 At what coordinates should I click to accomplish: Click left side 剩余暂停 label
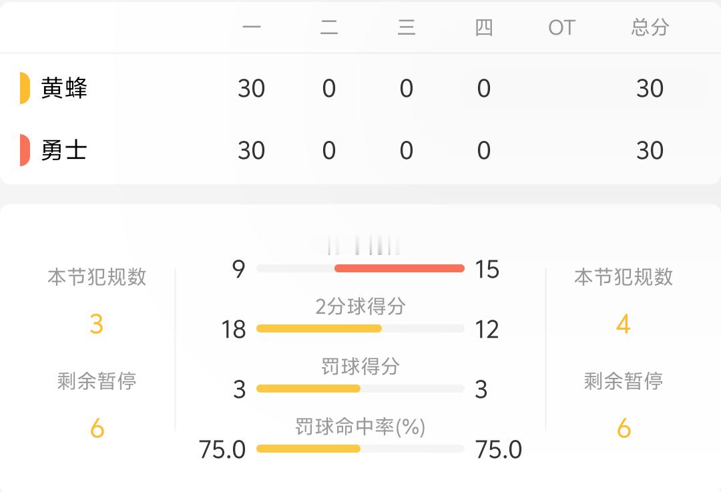(x=97, y=381)
